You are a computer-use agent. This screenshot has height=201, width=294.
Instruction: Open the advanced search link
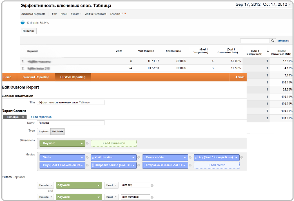coord(283,41)
